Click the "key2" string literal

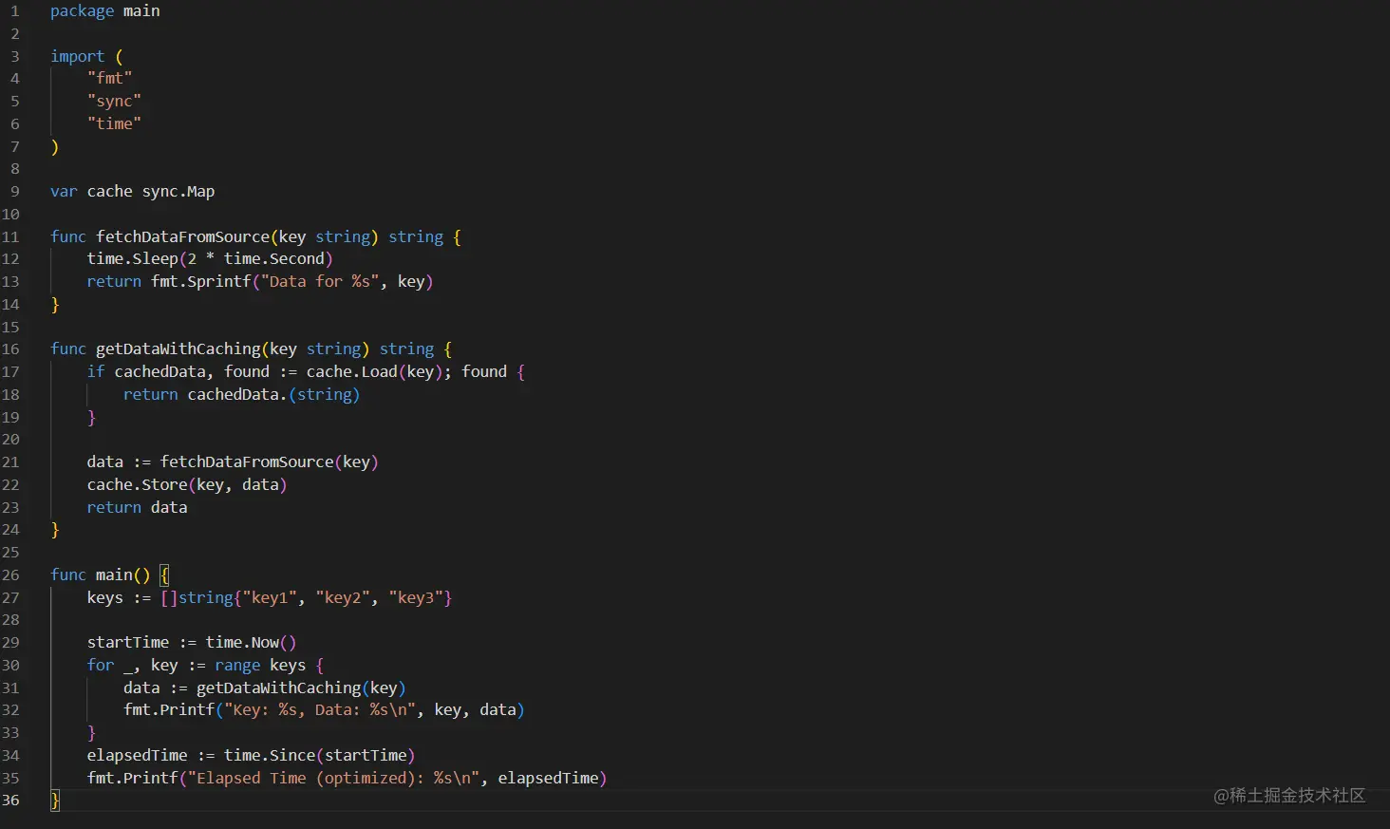(x=343, y=598)
